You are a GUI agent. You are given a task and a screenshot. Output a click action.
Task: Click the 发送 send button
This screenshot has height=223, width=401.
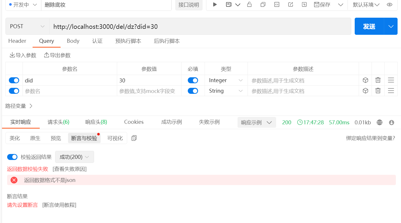tap(369, 26)
